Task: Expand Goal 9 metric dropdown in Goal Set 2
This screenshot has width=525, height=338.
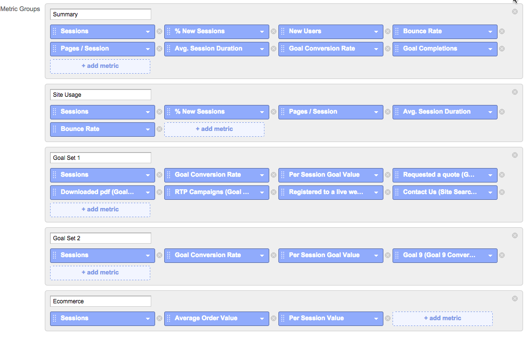Action: [490, 256]
